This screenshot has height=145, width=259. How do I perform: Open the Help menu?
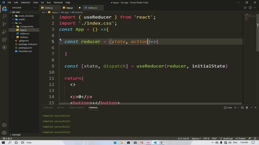tap(68, 2)
